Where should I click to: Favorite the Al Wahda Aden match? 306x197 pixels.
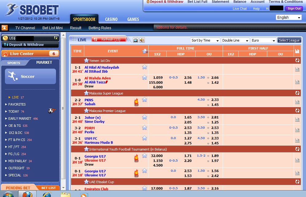[x=145, y=78]
